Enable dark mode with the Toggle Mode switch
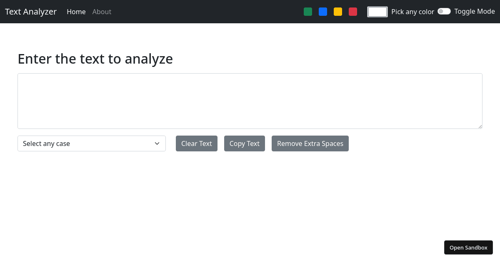The image size is (500, 262). (444, 11)
